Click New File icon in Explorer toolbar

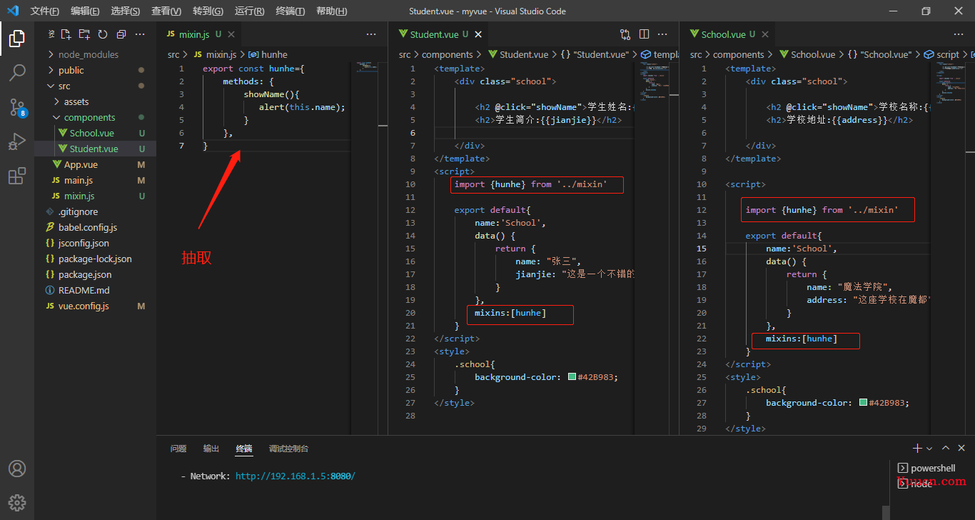(x=66, y=34)
